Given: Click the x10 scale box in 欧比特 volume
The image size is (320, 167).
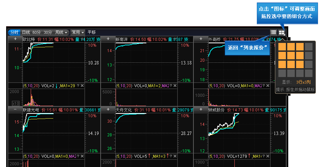Looking at the screenshot, I should [x=16, y=103].
